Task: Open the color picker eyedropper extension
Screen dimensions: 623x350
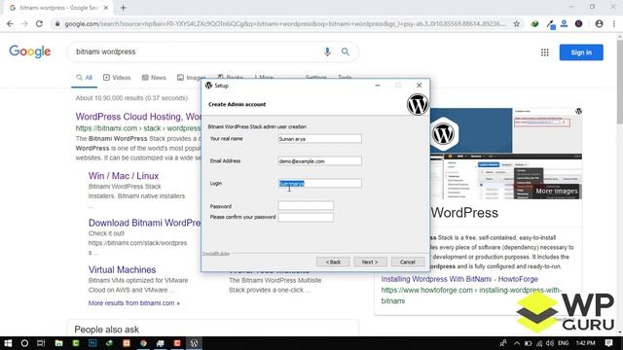Action: (551, 24)
